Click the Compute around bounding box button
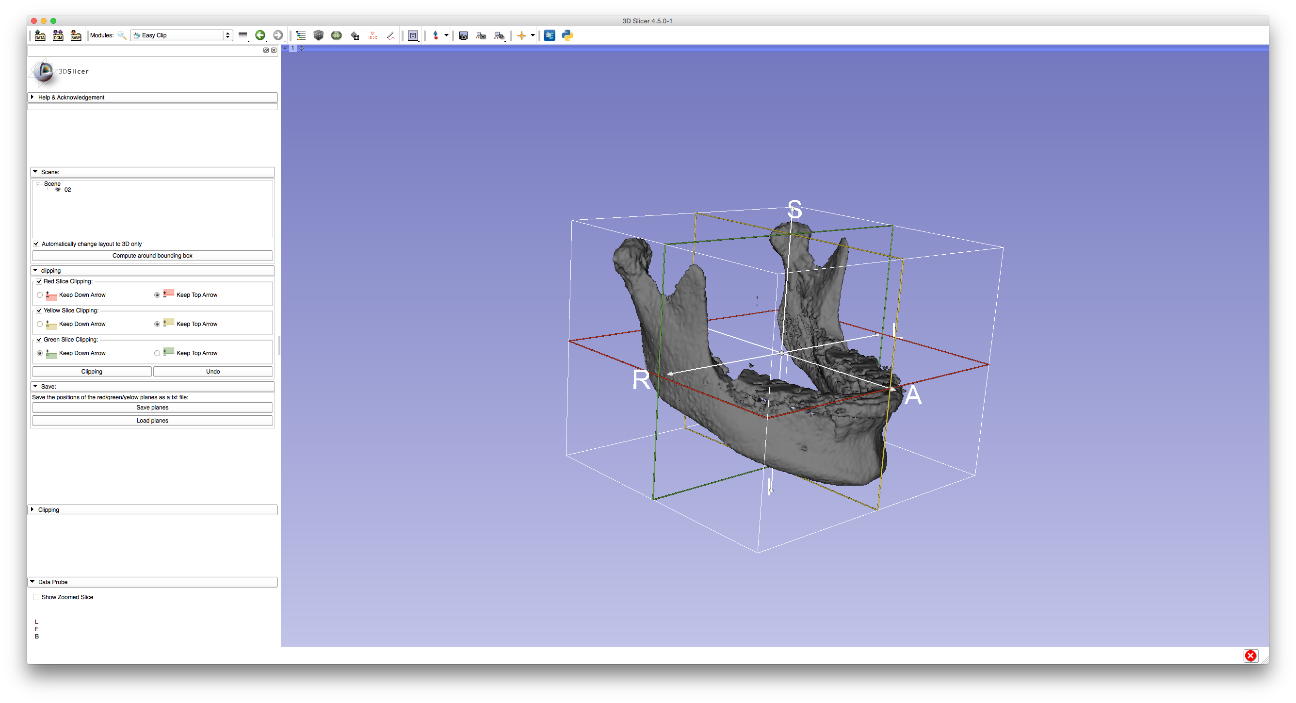This screenshot has height=703, width=1296. tap(152, 256)
